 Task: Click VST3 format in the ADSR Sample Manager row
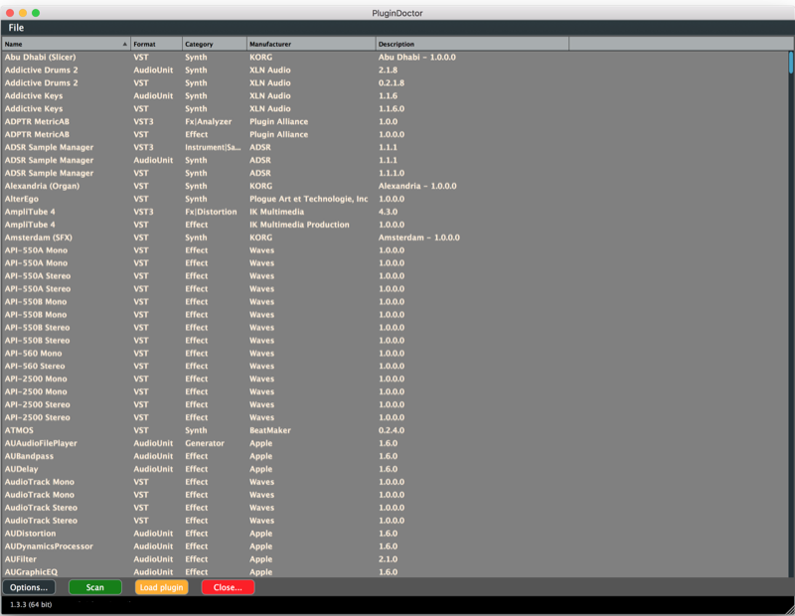coord(143,147)
